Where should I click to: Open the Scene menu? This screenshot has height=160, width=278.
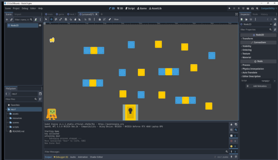coord(8,8)
